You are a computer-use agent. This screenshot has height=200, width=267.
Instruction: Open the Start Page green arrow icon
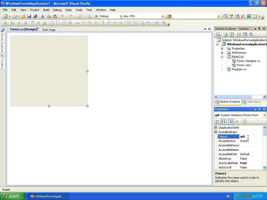click(x=249, y=16)
